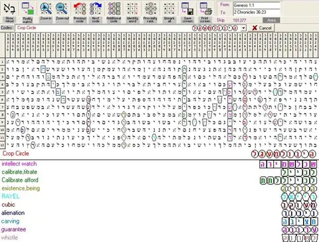Open the Codes combo box showing Crop Circle
Viewport: 319px width, 242px height.
click(x=130, y=28)
